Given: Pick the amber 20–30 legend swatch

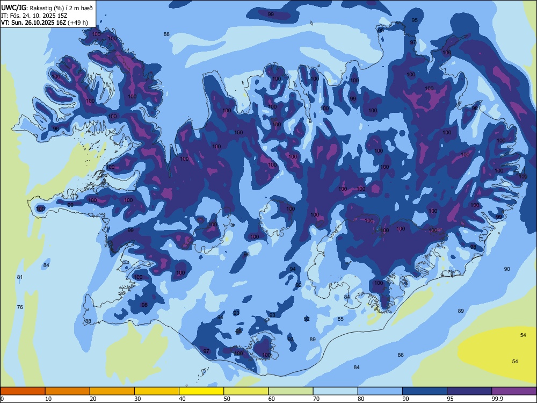Looking at the screenshot, I should 112,391.
